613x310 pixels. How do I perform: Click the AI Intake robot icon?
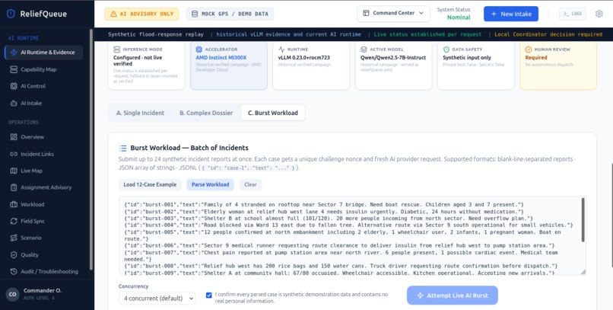pyautogui.click(x=14, y=104)
